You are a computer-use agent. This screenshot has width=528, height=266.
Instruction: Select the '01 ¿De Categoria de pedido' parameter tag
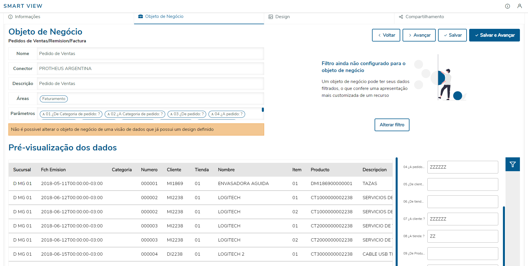71,114
